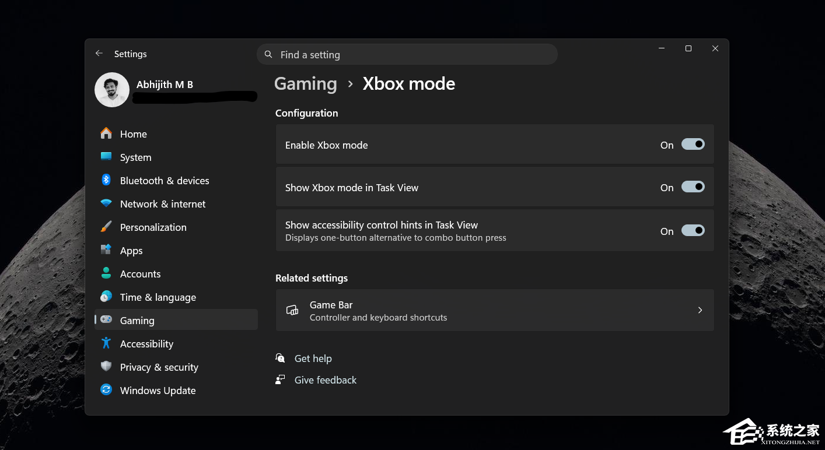Select the Gaming sidebar item
This screenshot has width=825, height=450.
coord(176,320)
